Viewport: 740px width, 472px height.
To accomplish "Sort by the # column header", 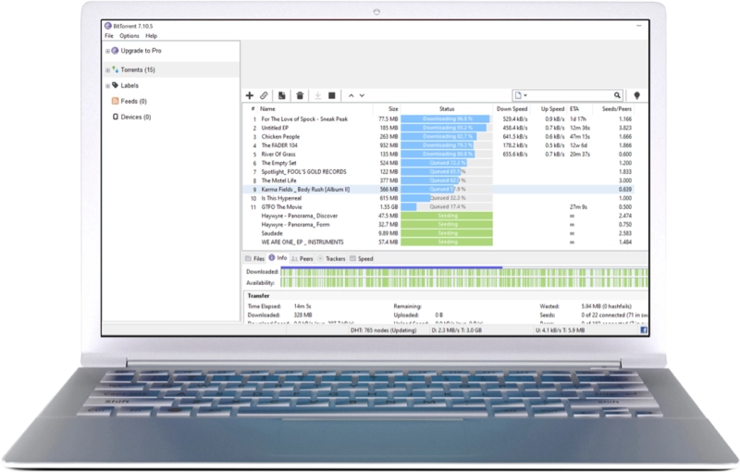I will click(x=252, y=109).
